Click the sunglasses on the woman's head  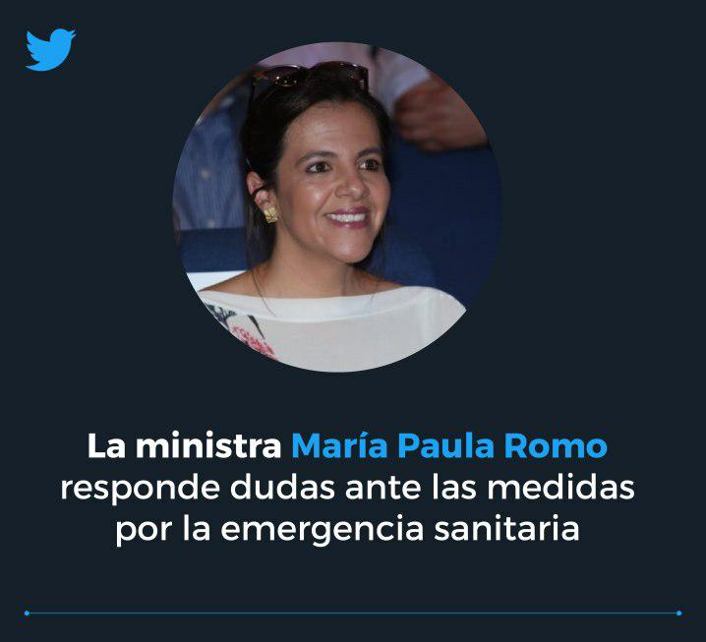310,75
